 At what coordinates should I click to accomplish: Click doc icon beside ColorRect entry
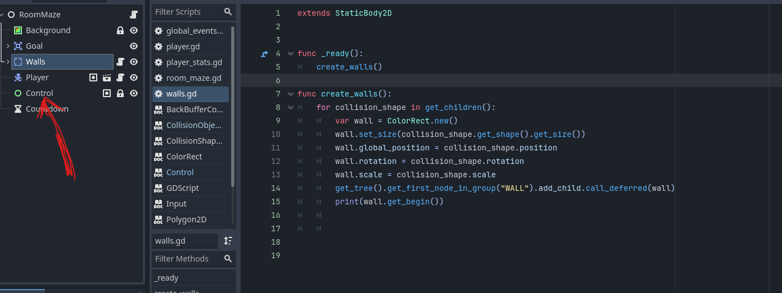(159, 157)
